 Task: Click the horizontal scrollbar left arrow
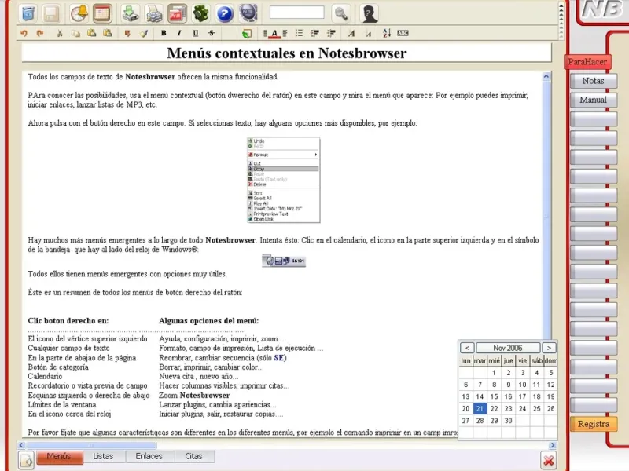(x=21, y=445)
